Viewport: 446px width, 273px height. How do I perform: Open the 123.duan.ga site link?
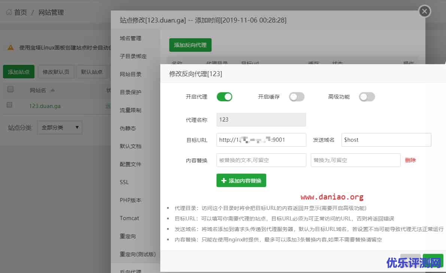coord(45,106)
